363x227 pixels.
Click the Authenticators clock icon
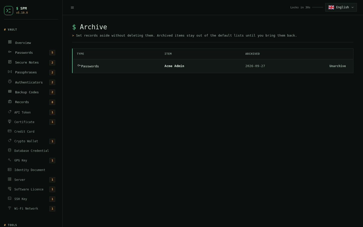(10, 81)
